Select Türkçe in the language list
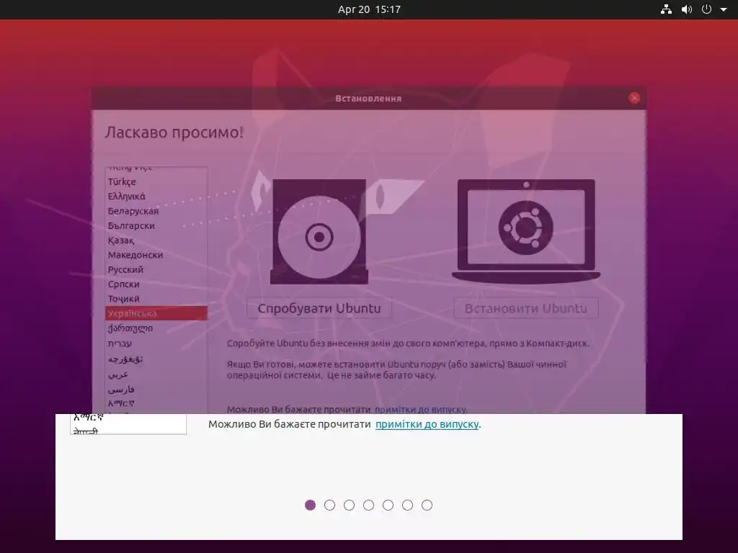The width and height of the screenshot is (738, 553). [x=156, y=181]
